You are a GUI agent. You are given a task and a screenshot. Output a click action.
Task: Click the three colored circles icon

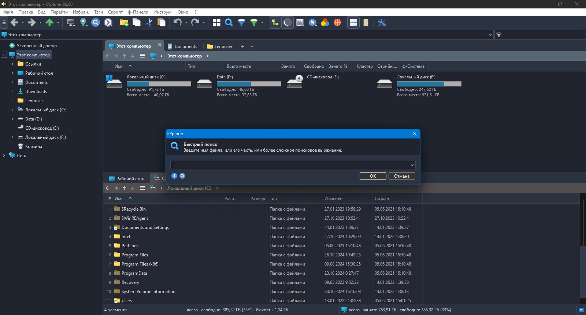point(325,23)
